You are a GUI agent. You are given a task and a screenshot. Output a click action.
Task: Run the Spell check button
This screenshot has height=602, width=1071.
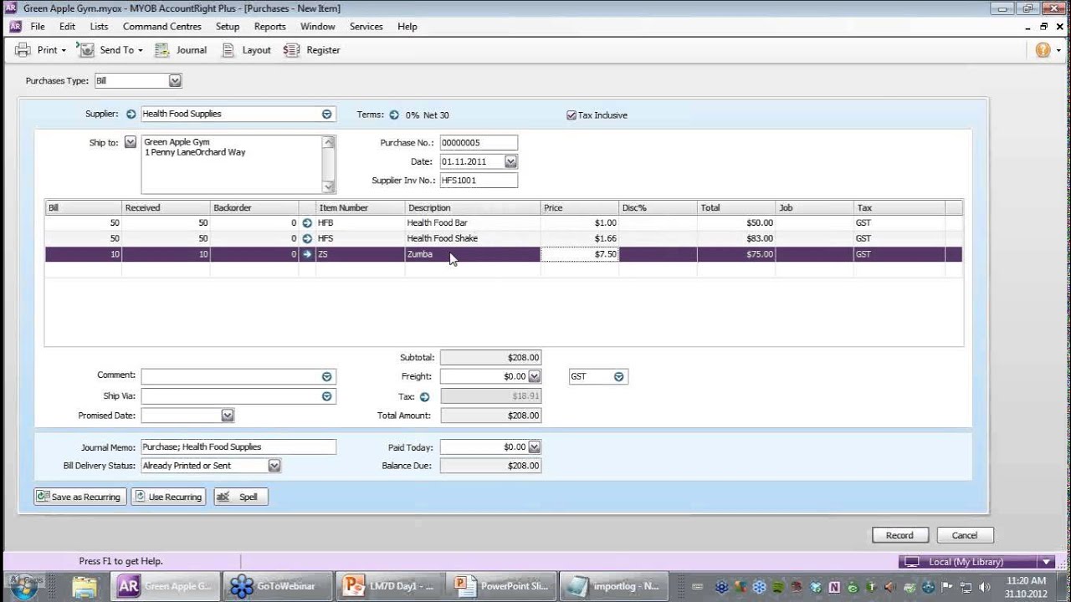point(240,497)
